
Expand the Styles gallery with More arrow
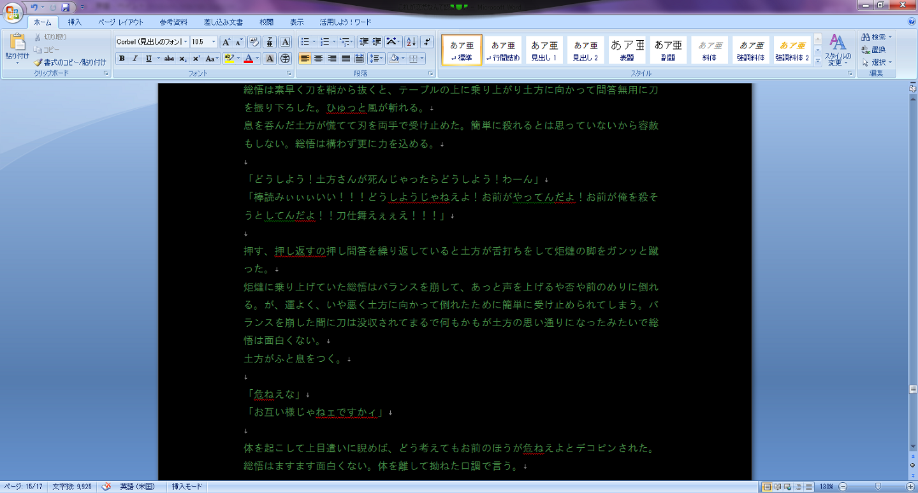click(819, 61)
